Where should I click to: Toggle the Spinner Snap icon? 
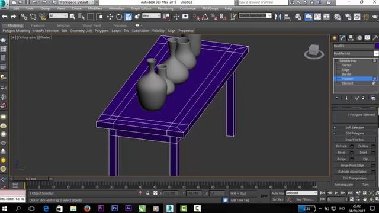[x=223, y=17]
